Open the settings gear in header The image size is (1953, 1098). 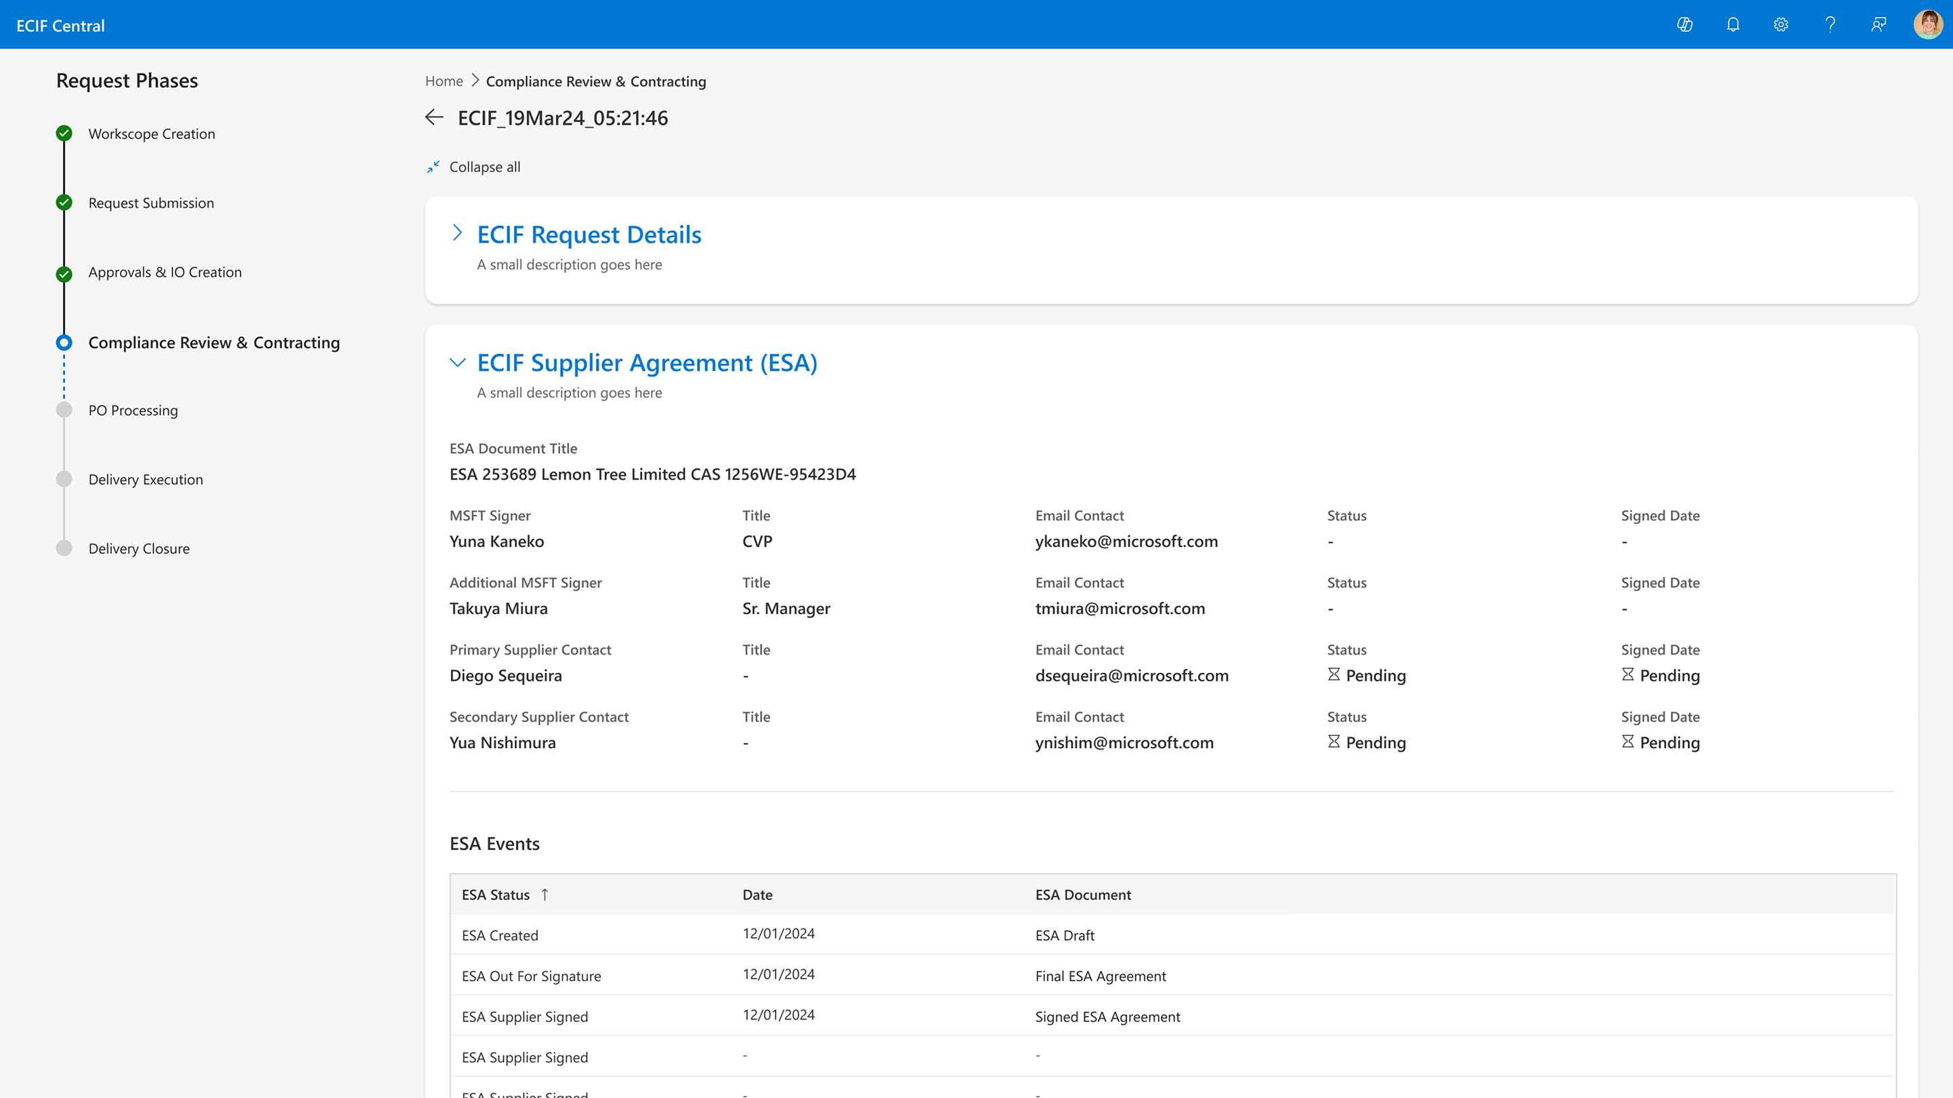pyautogui.click(x=1781, y=25)
